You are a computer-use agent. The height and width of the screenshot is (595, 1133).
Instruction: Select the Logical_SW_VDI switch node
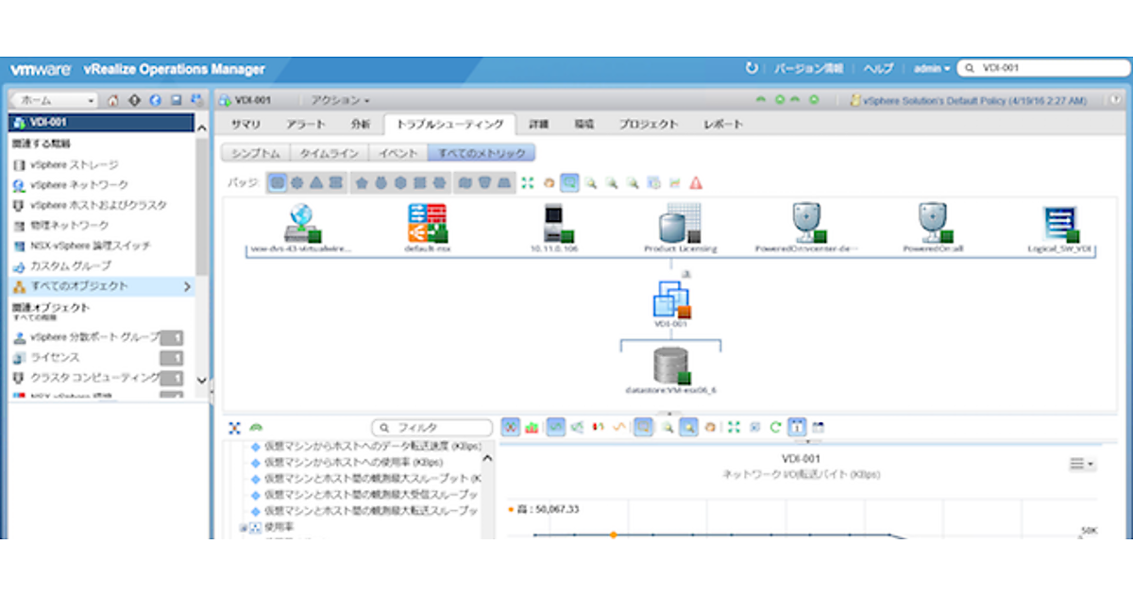pyautogui.click(x=1062, y=225)
